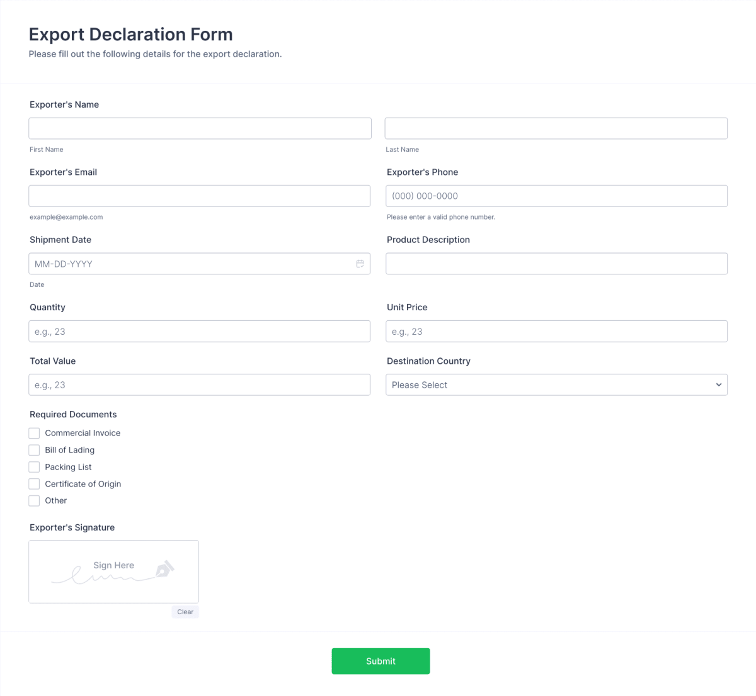The image size is (756, 696).
Task: Open the calendar picker in Shipment Date field
Action: point(360,264)
